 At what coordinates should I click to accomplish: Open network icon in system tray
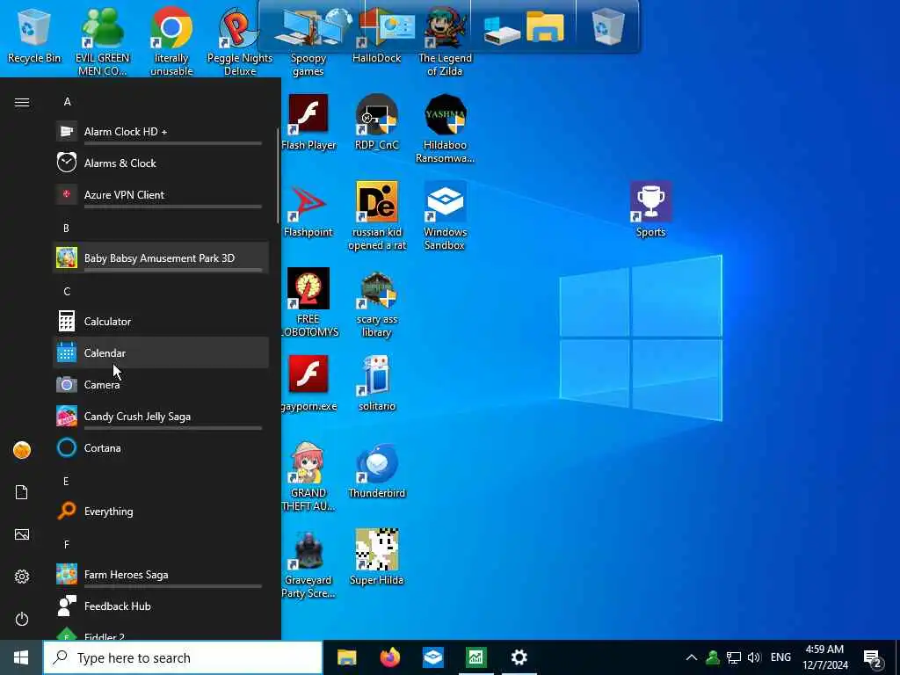(734, 657)
